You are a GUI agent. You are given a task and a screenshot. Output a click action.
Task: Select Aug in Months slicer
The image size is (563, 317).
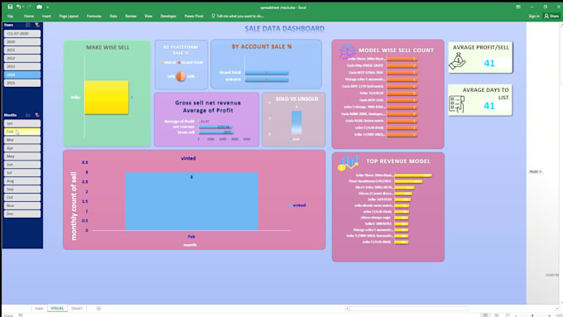[x=22, y=181]
